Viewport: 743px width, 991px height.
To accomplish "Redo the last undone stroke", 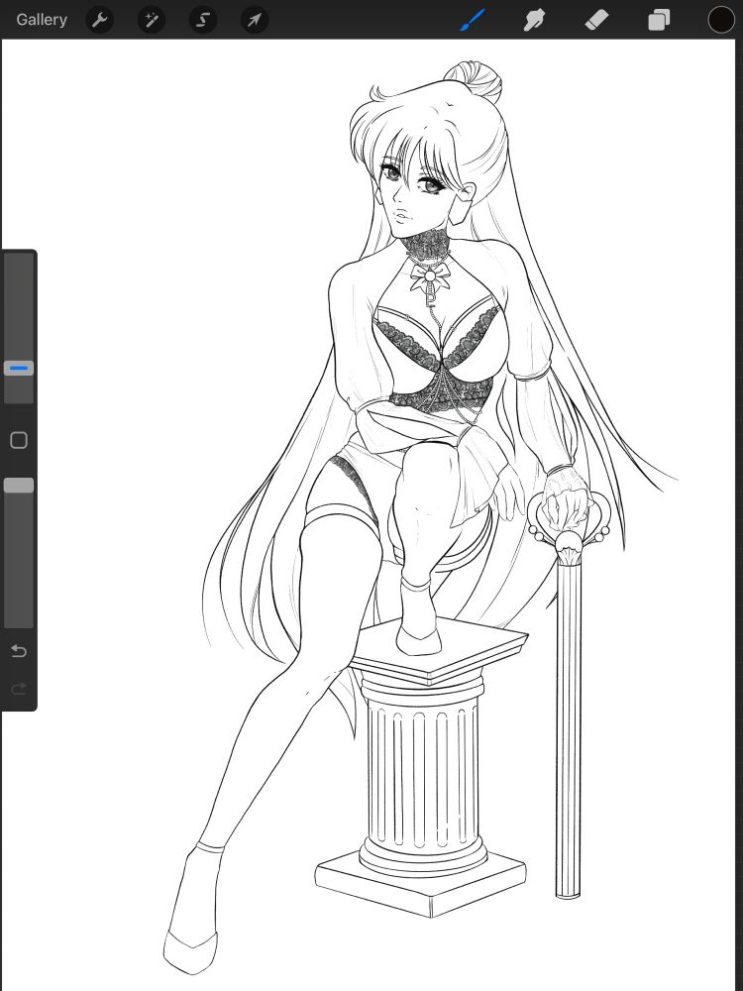I will point(19,689).
